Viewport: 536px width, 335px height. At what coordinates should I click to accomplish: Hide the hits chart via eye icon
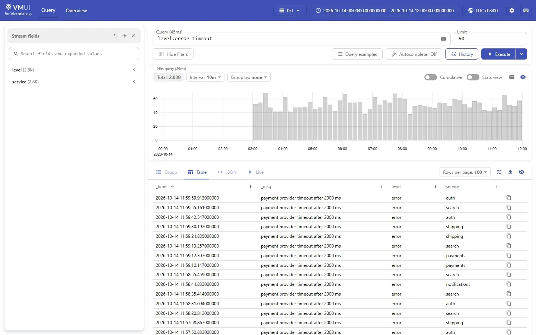tap(523, 77)
